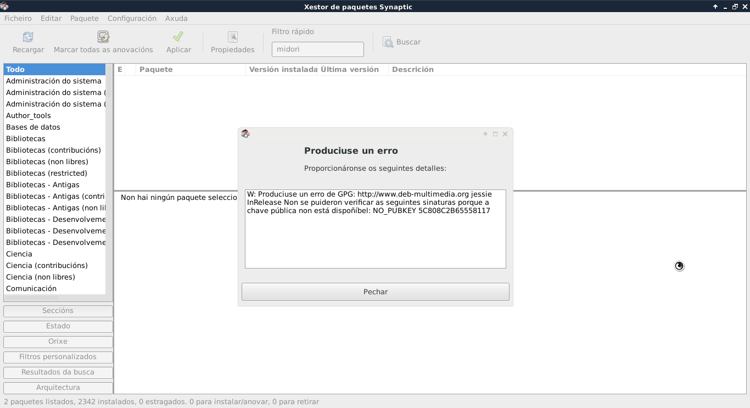Sort by the Última versión column header
This screenshot has height=408, width=750.
[350, 70]
